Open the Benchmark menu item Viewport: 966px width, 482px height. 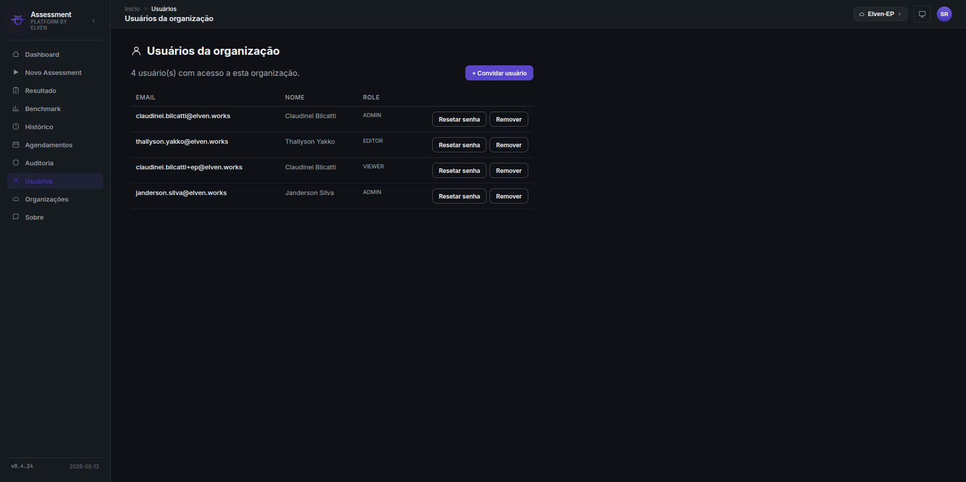(x=55, y=109)
